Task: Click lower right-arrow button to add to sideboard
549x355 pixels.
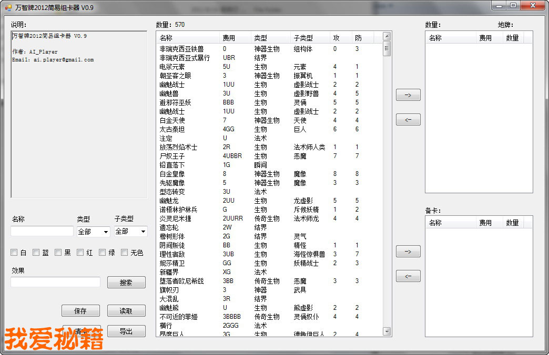Action: (x=408, y=252)
